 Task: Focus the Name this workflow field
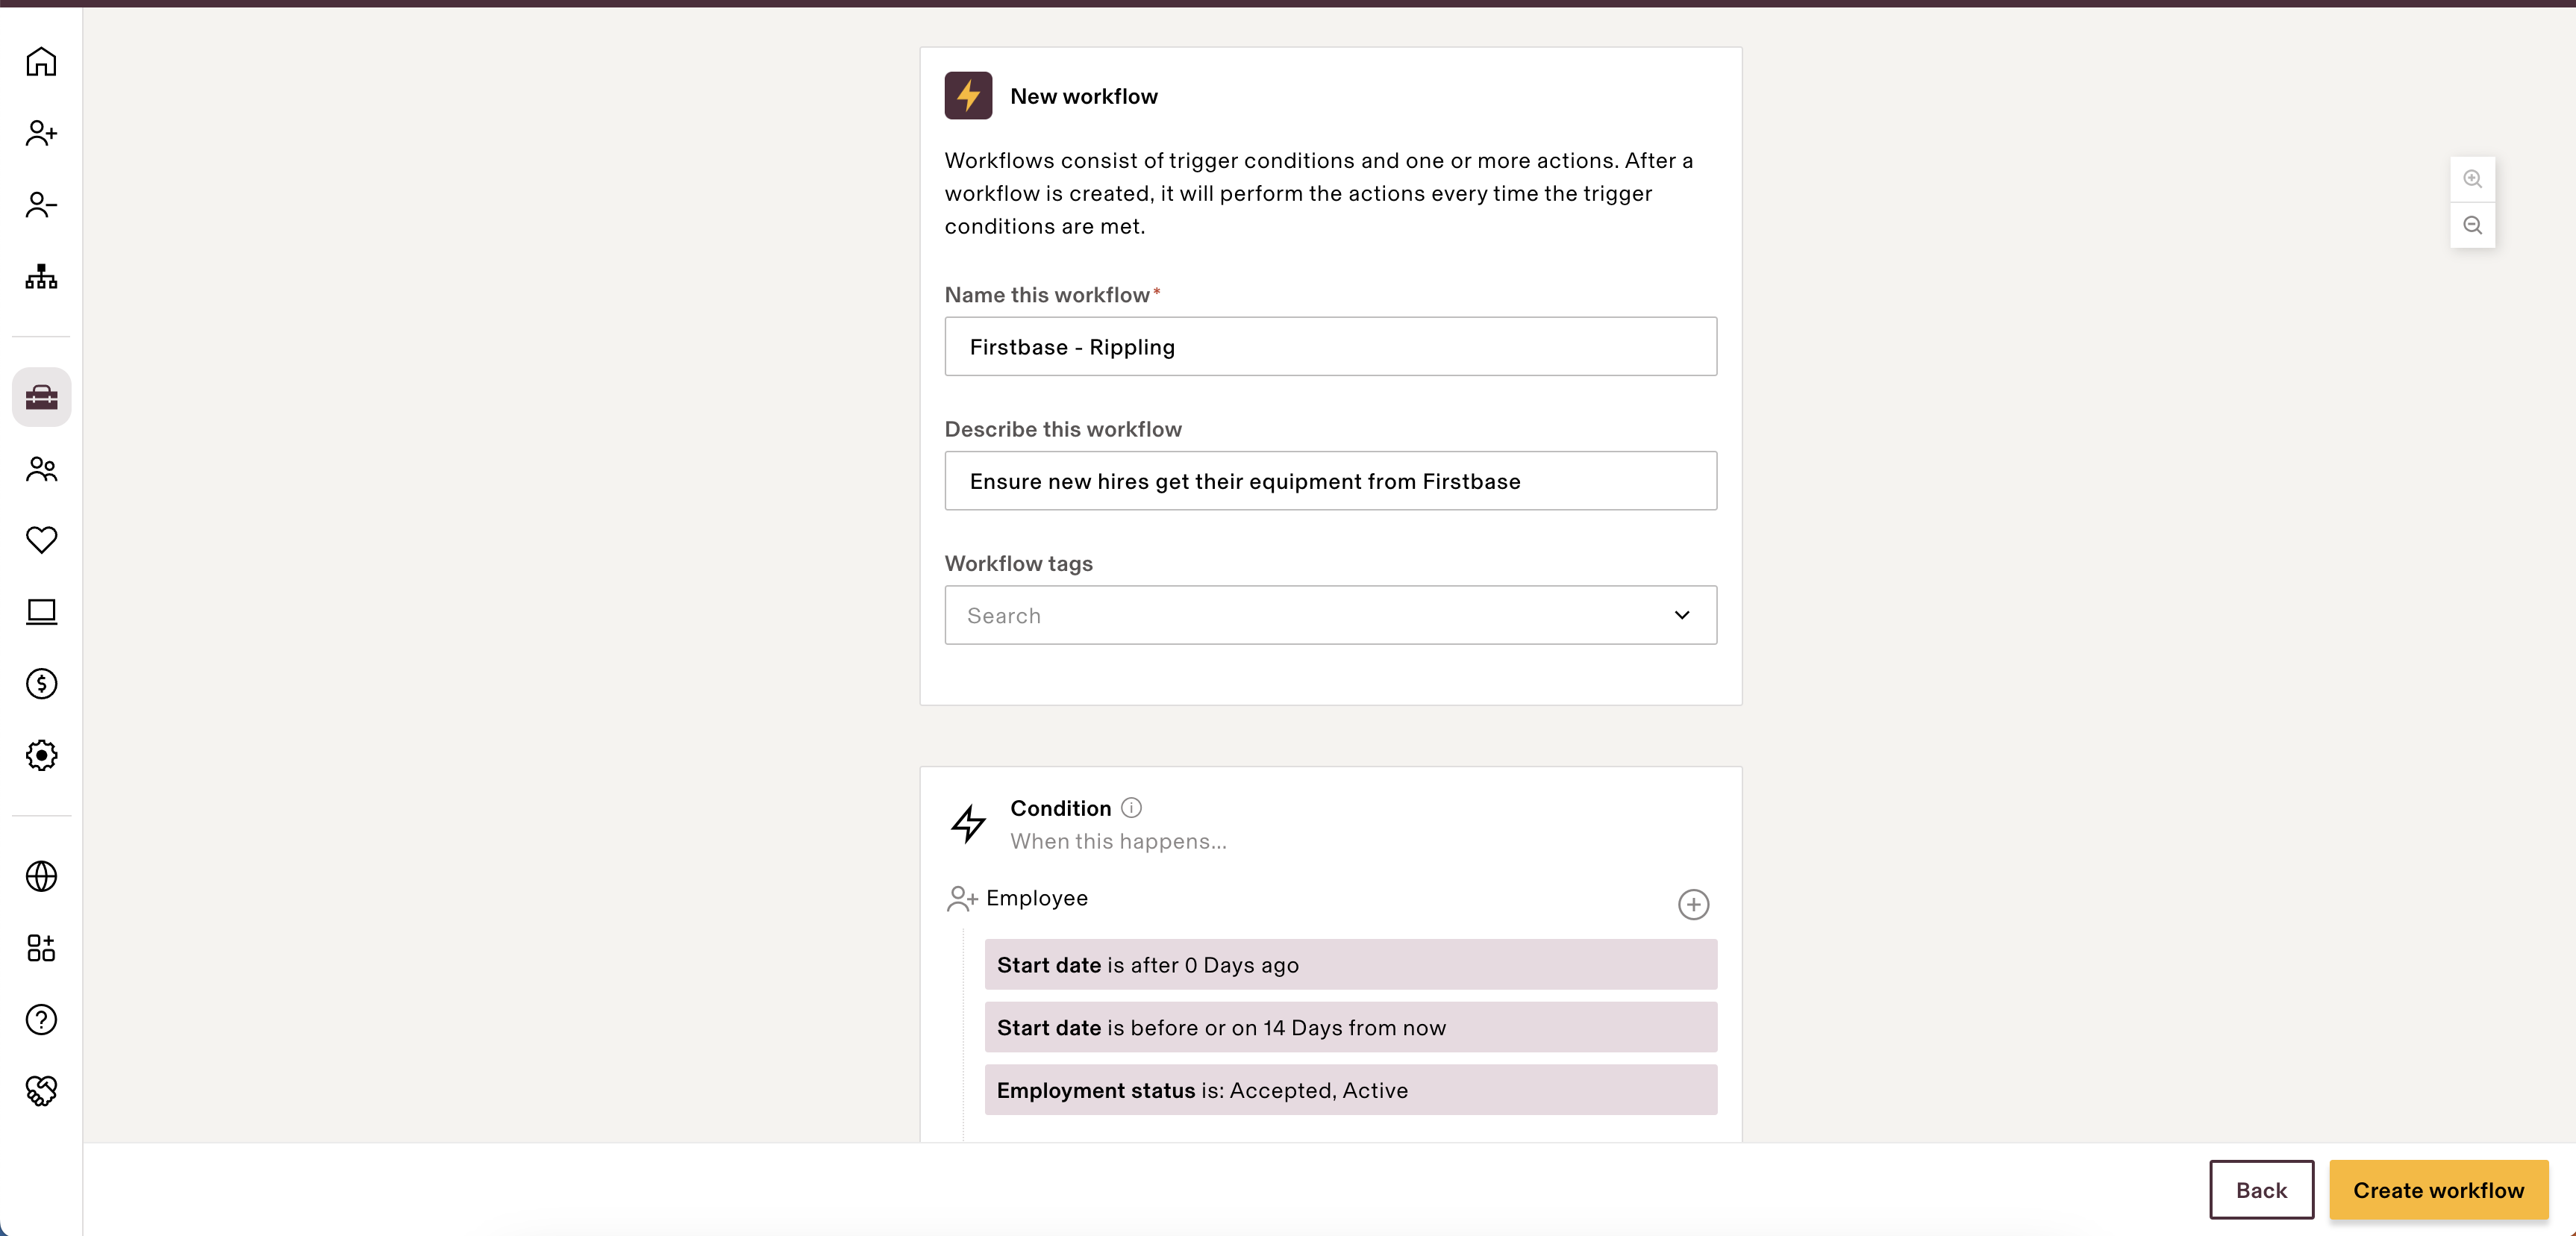[1330, 347]
